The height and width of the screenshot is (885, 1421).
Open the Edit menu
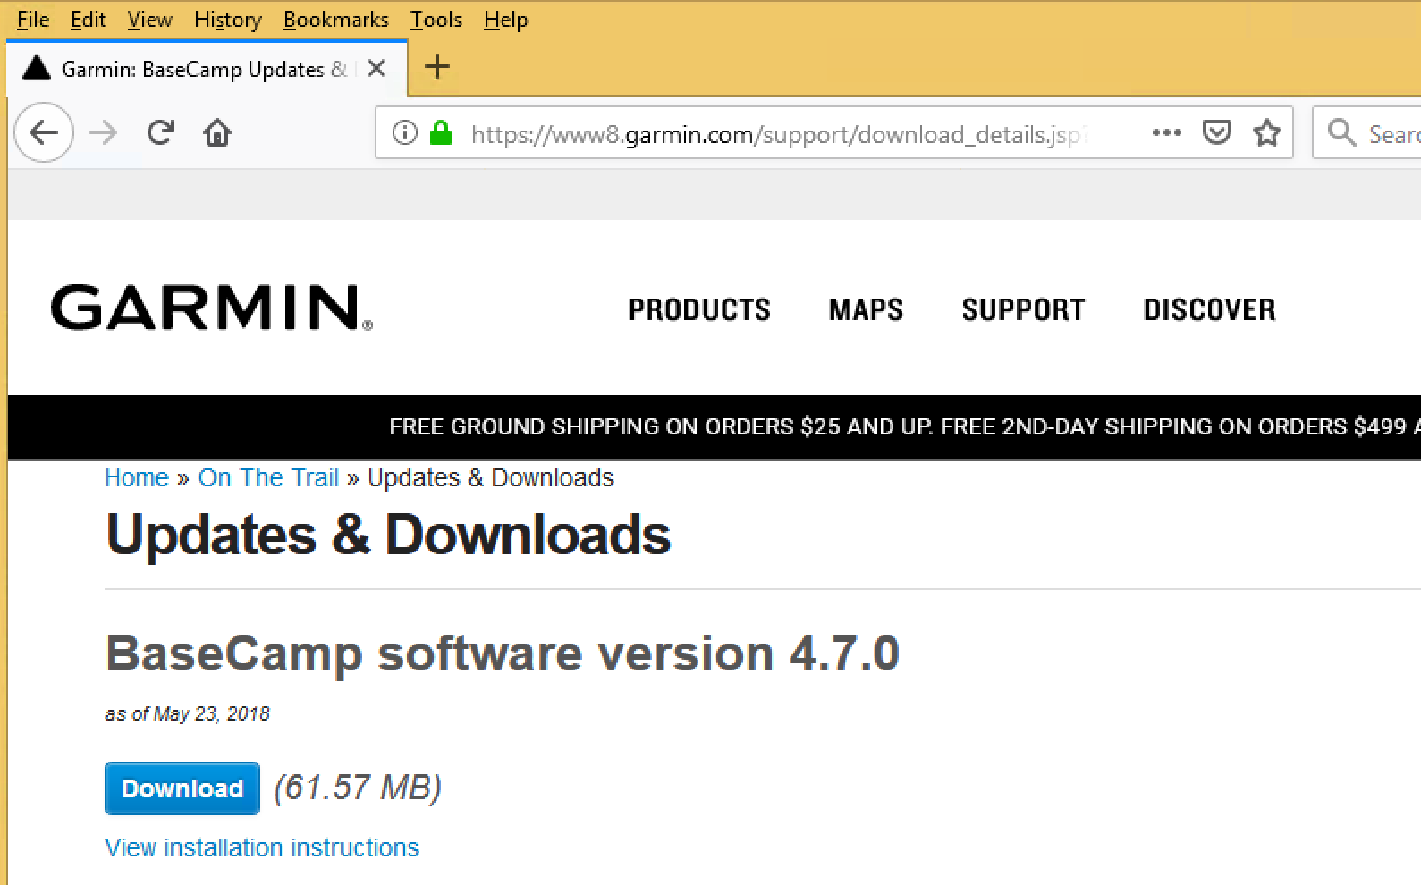[x=88, y=20]
